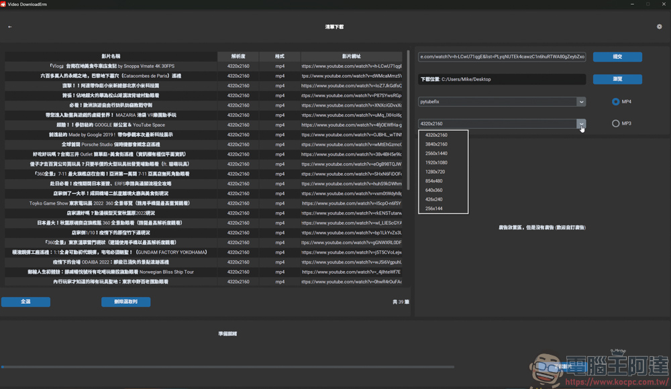Viewport: 671px width, 389px height.
Task: Select the Made by Google 2019 row
Action: point(204,135)
